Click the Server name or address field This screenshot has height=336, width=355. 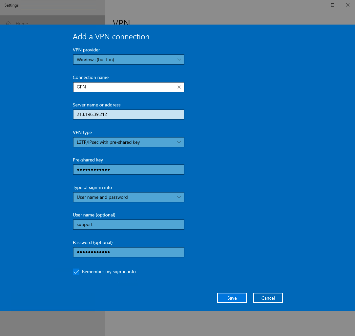click(x=128, y=115)
